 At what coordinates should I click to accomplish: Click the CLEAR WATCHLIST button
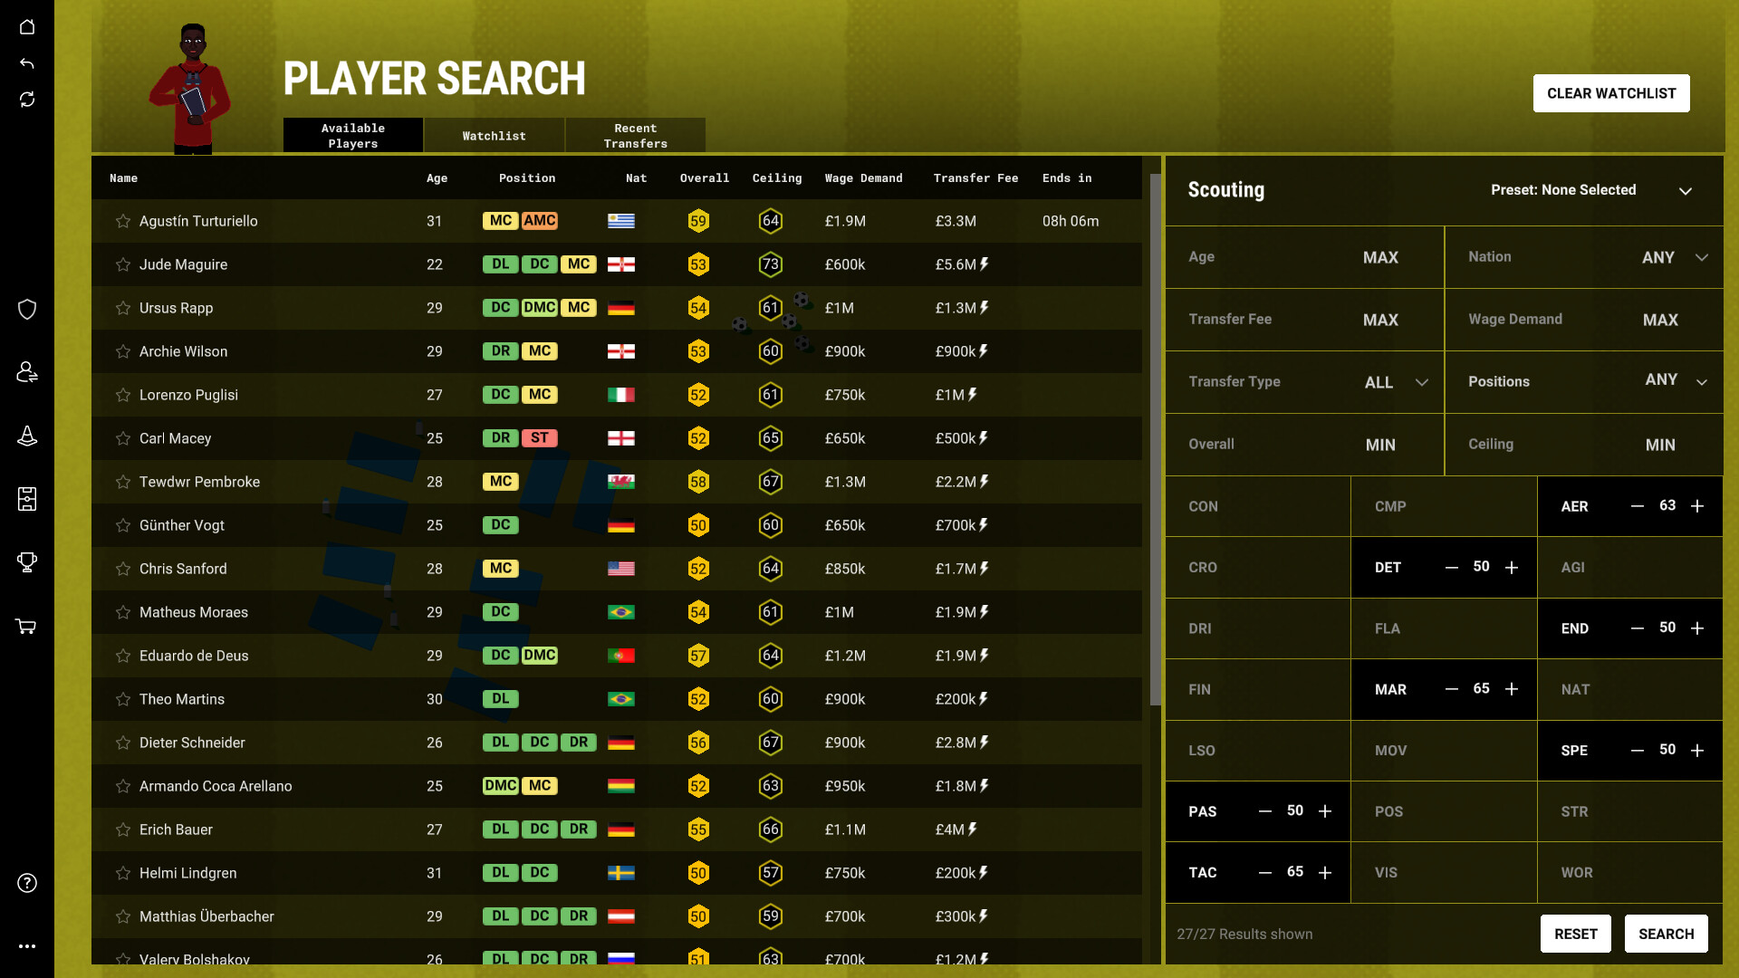[1611, 92]
